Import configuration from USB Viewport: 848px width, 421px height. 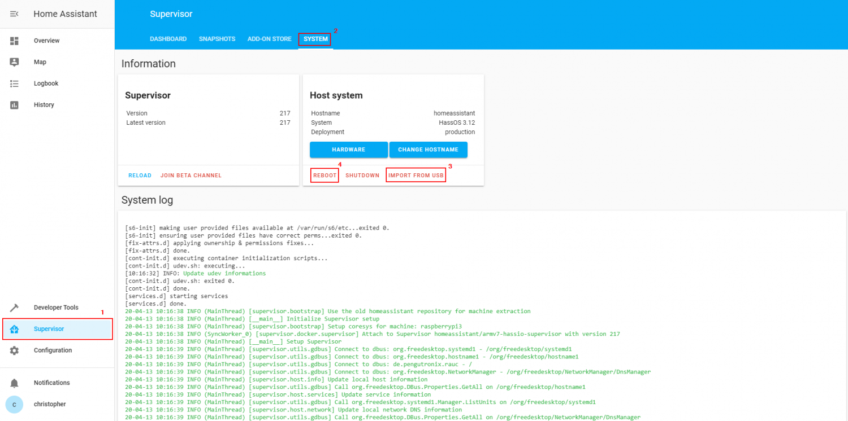[416, 175]
